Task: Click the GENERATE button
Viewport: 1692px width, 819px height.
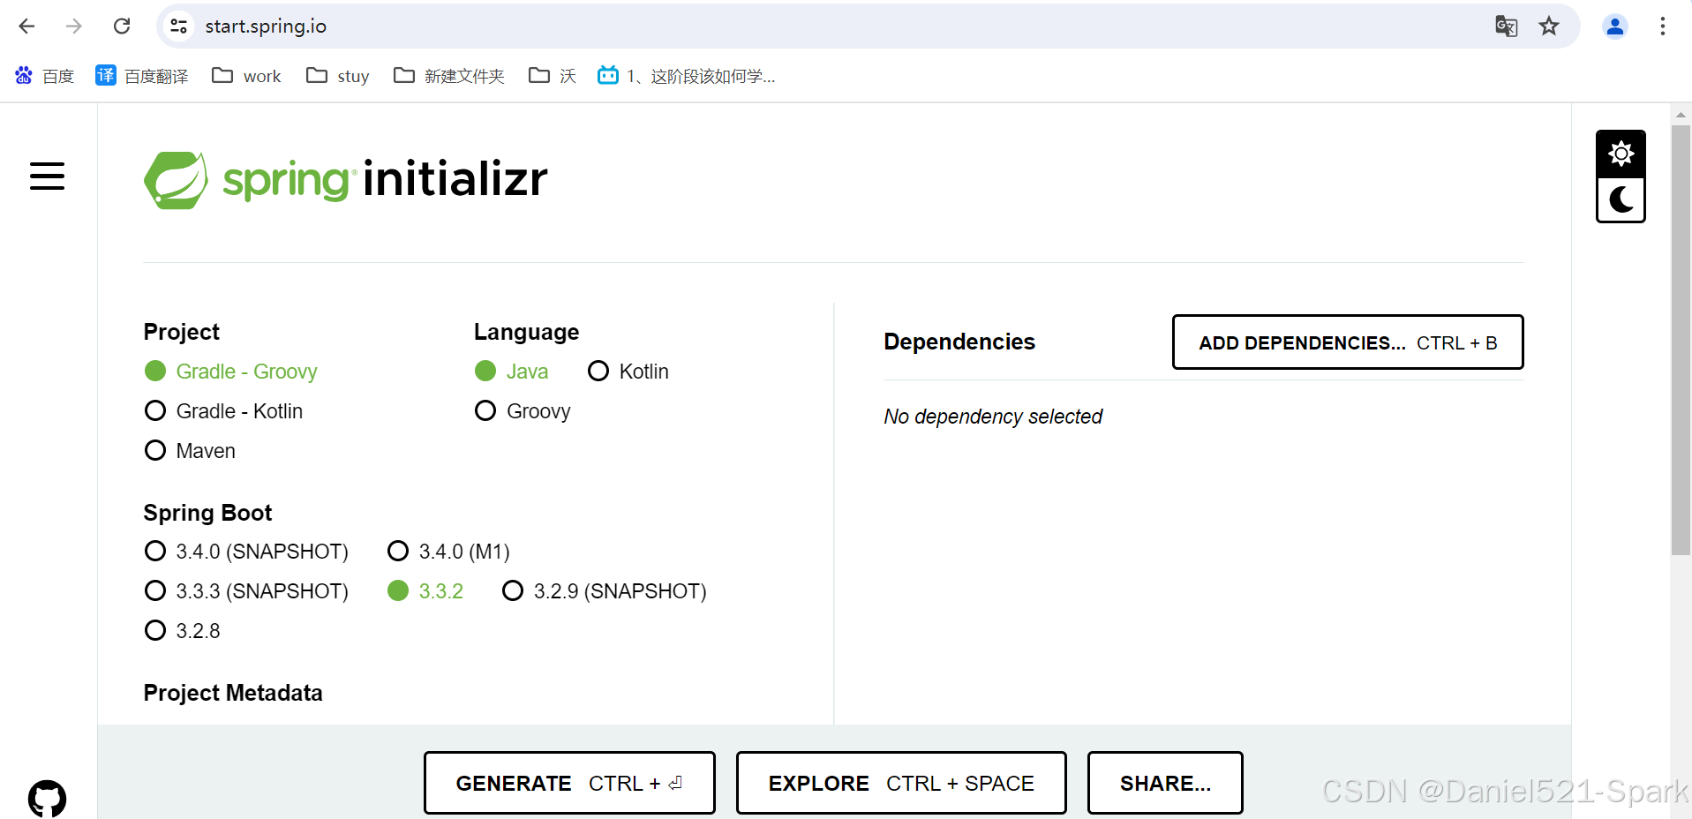Action: [x=568, y=782]
